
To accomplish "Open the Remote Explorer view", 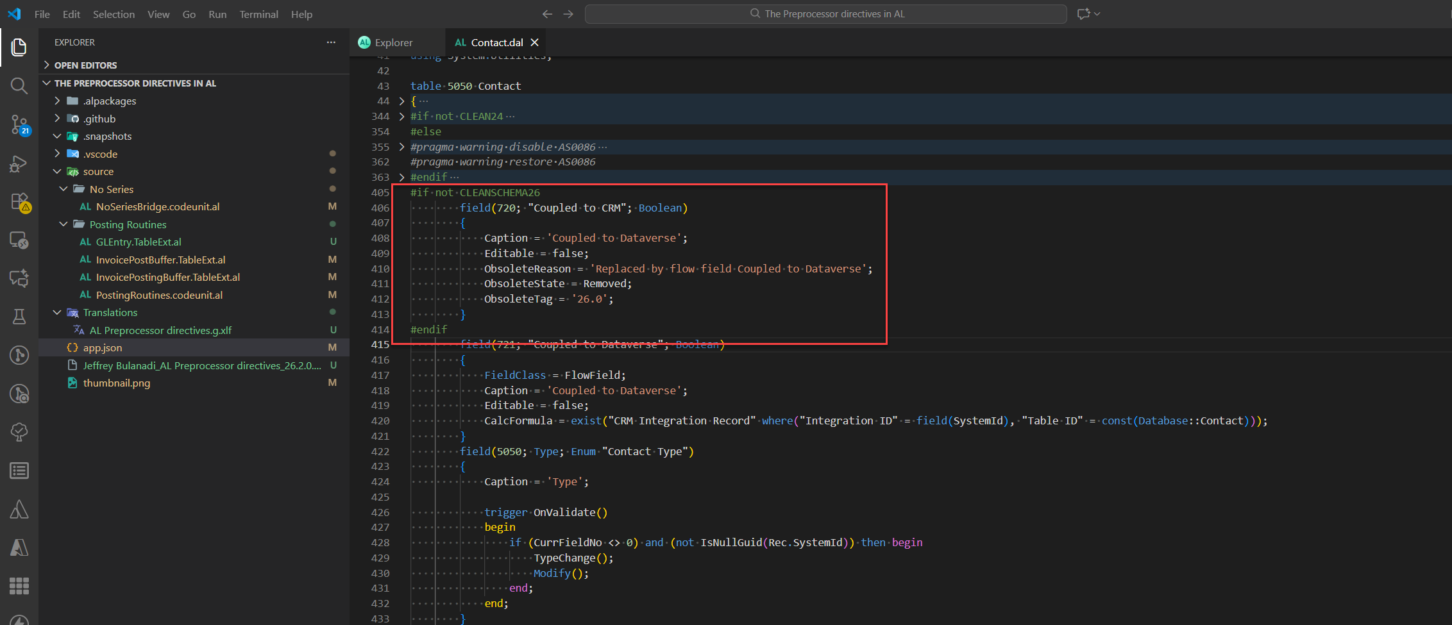I will pyautogui.click(x=19, y=240).
